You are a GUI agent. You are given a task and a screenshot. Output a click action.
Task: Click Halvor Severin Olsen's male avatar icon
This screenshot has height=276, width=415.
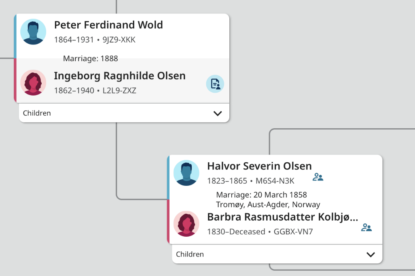pyautogui.click(x=186, y=173)
